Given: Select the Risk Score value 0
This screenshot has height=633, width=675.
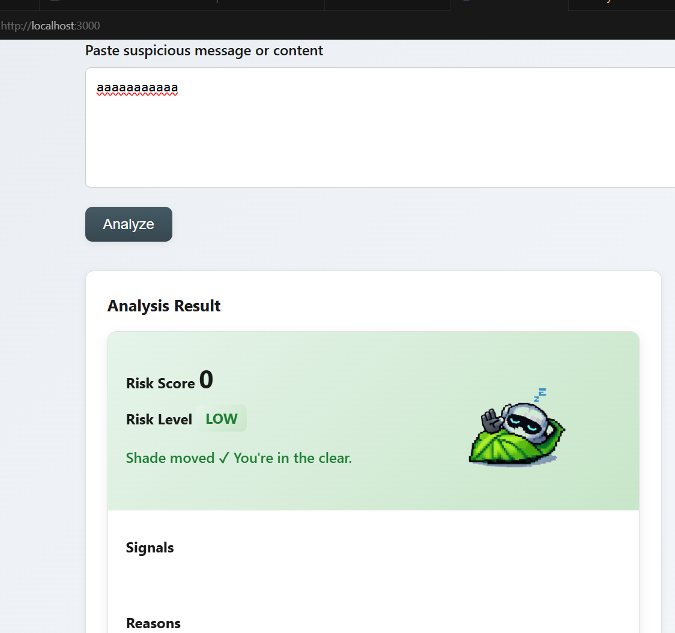Looking at the screenshot, I should click(206, 380).
